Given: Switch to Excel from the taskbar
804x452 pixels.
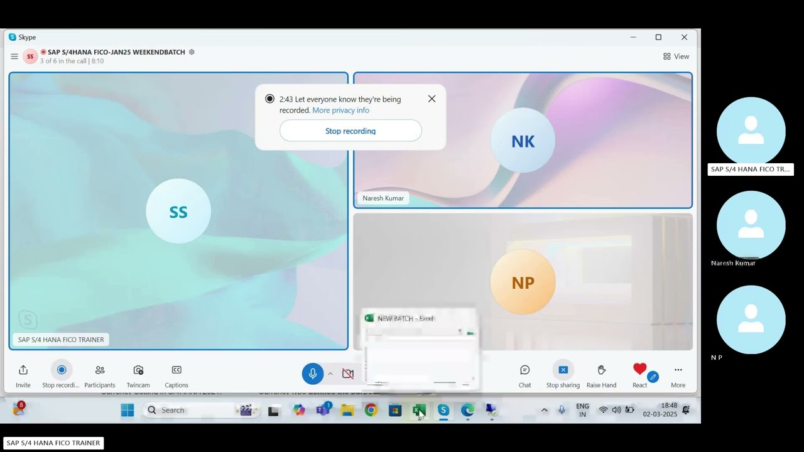Looking at the screenshot, I should (x=419, y=411).
